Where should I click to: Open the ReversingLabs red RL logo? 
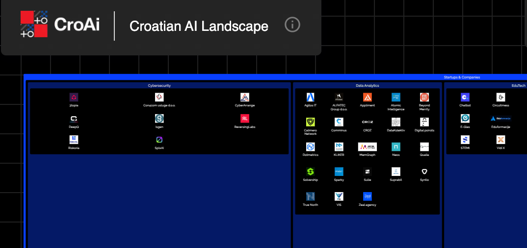pyautogui.click(x=245, y=119)
